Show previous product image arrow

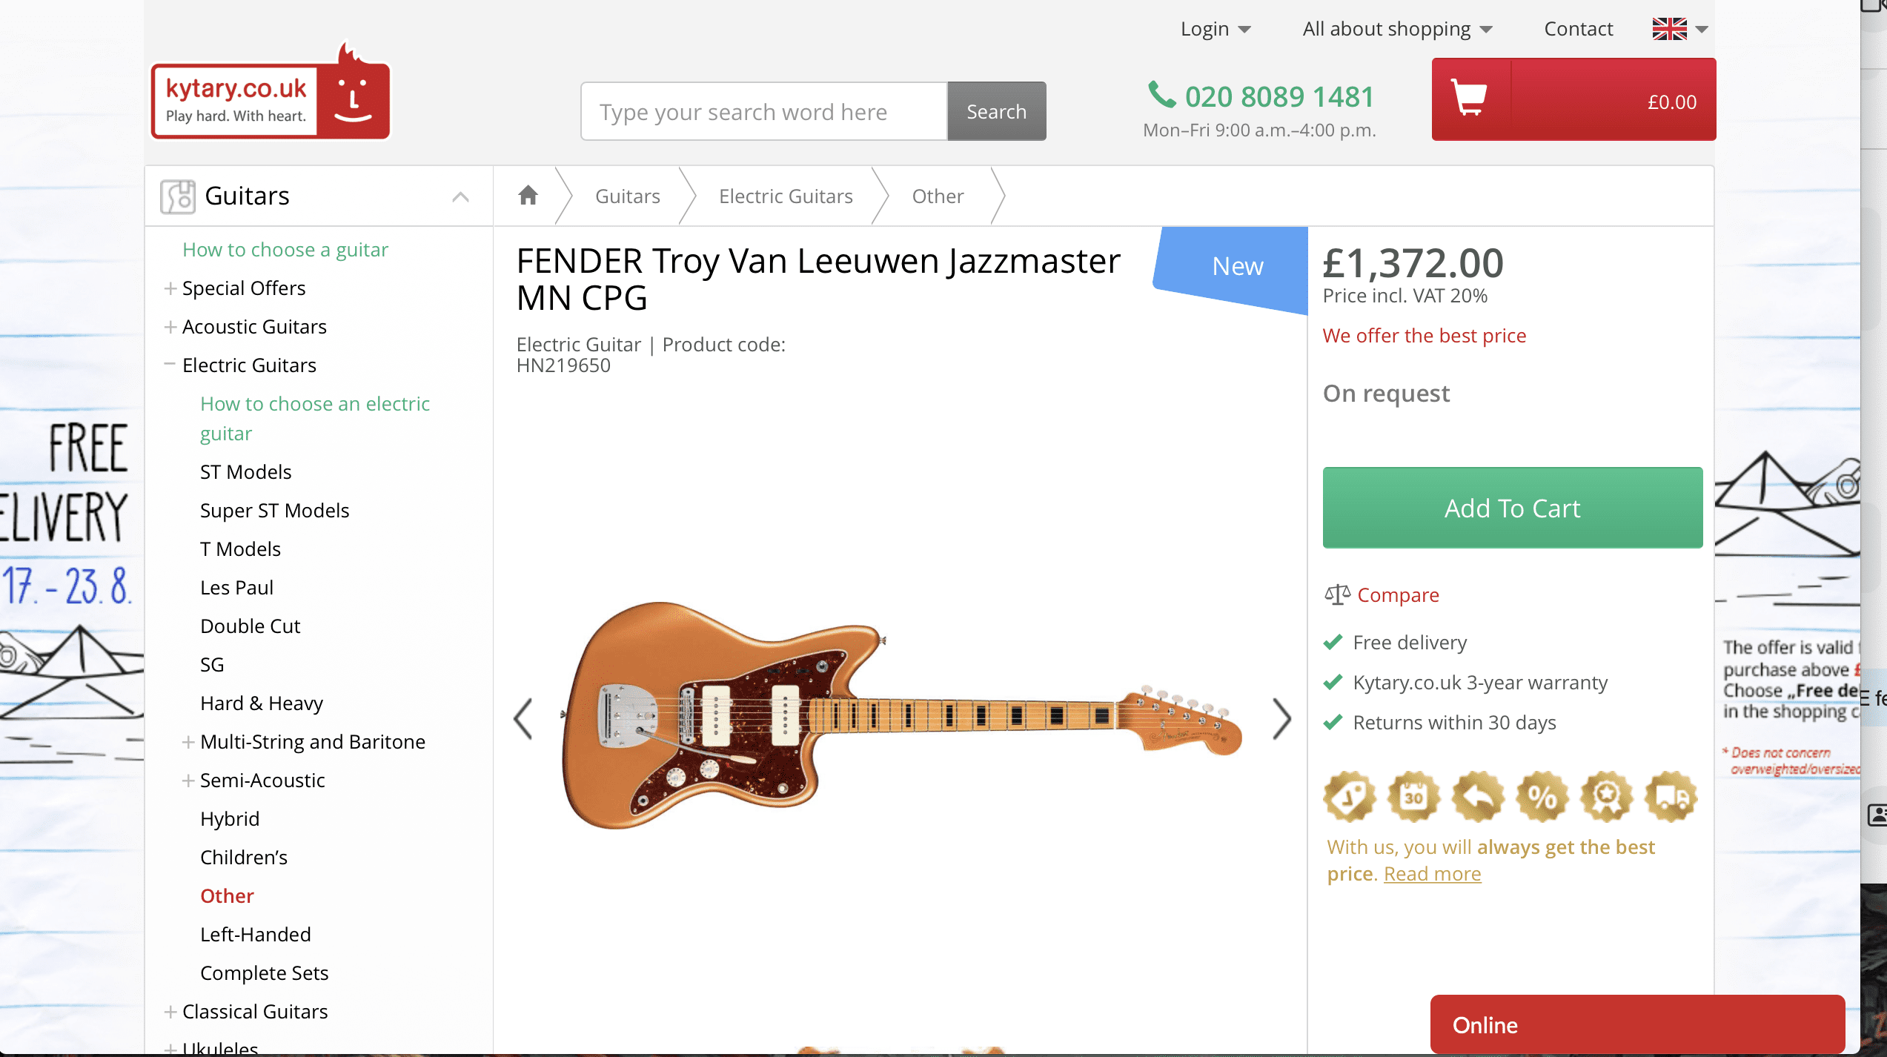523,719
